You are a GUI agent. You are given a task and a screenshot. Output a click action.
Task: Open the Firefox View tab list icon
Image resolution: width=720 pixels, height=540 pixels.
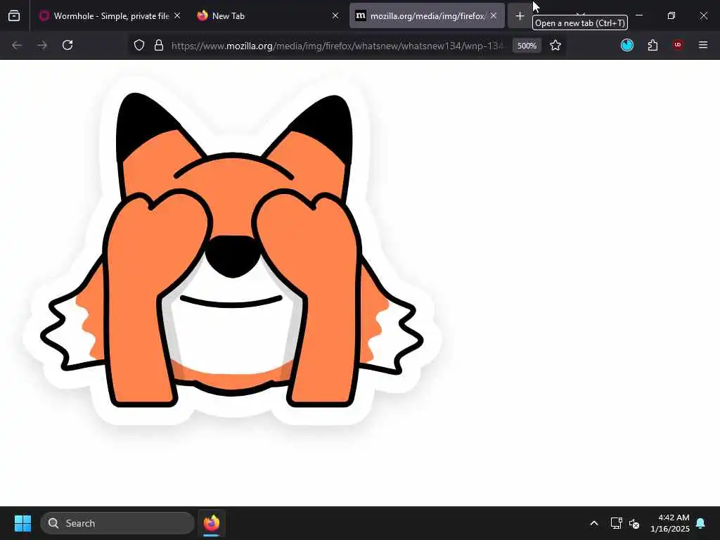click(14, 16)
